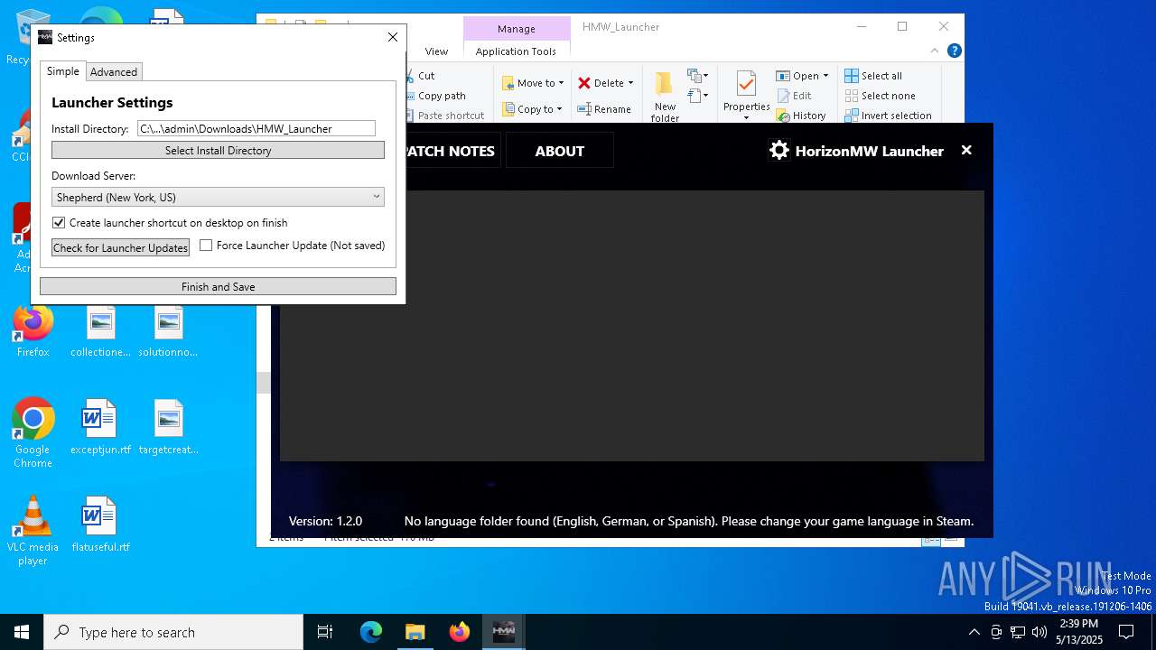Close the Settings dialog
Image resolution: width=1156 pixels, height=650 pixels.
[x=392, y=37]
